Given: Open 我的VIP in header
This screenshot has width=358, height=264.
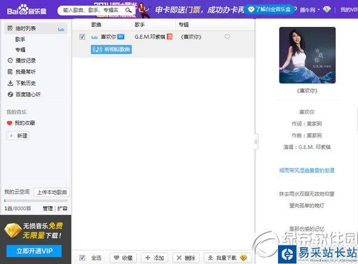Looking at the screenshot, I should point(349,10).
